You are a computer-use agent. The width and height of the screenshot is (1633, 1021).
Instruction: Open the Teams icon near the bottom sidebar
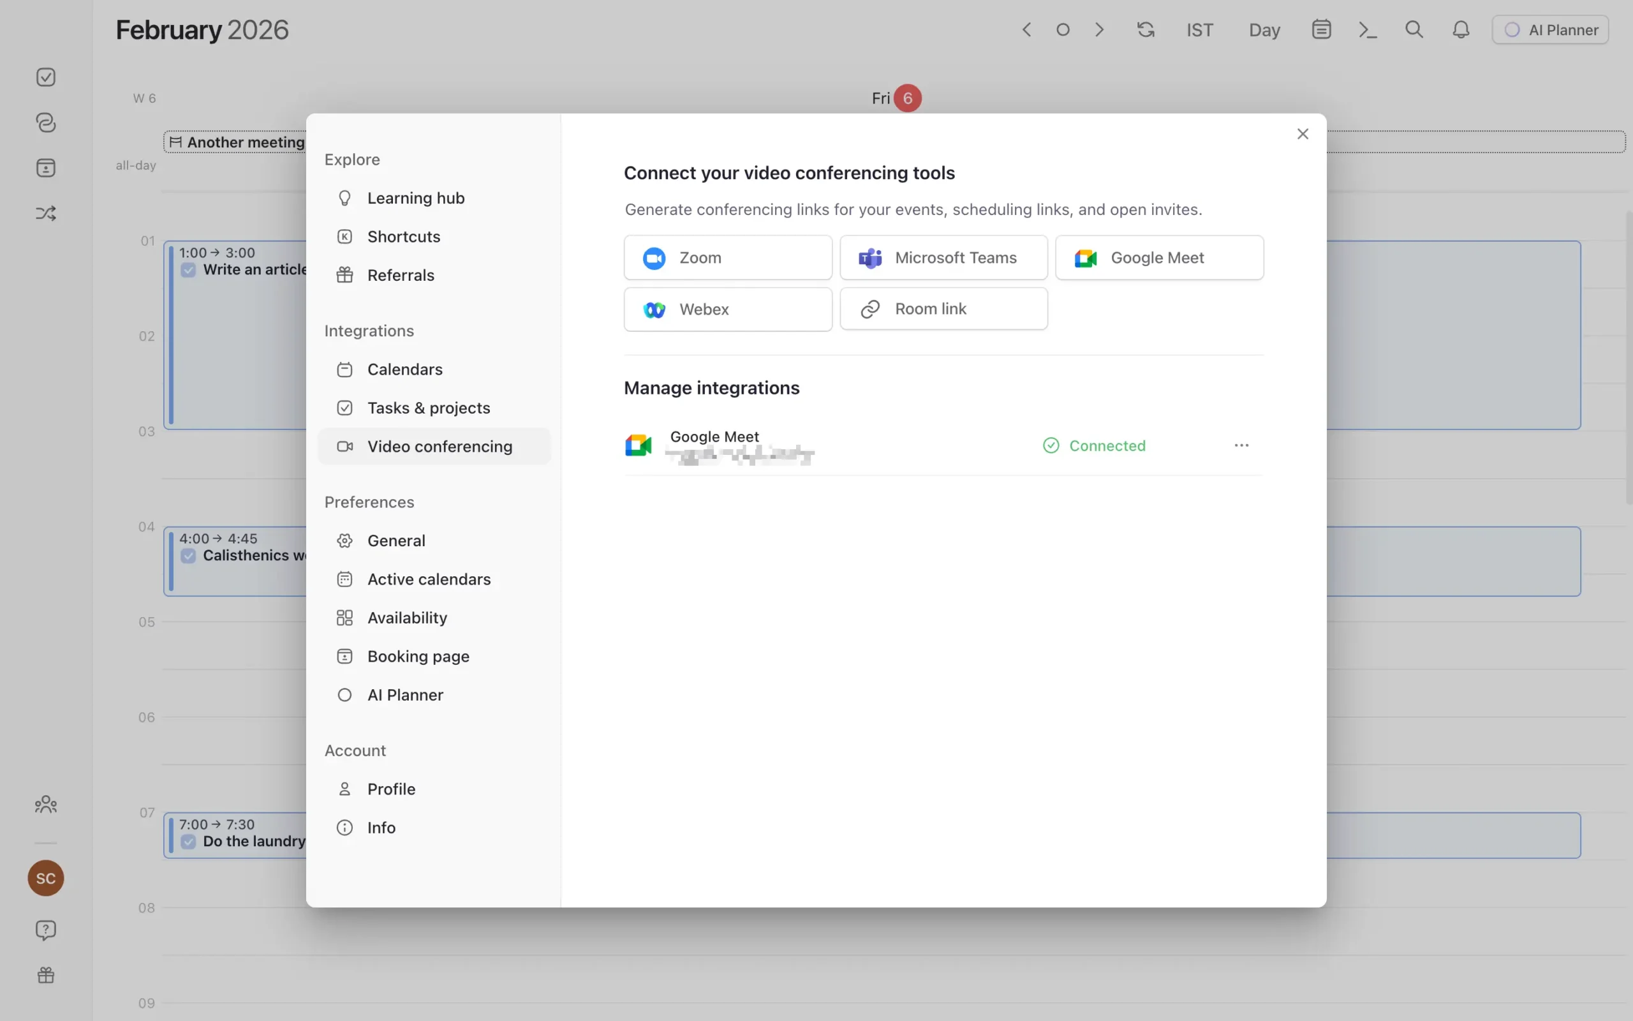coord(45,803)
